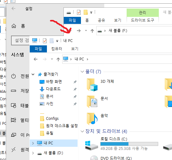Open 파일 menu in My PC window
Screen dimensions: 172x160
38,49
